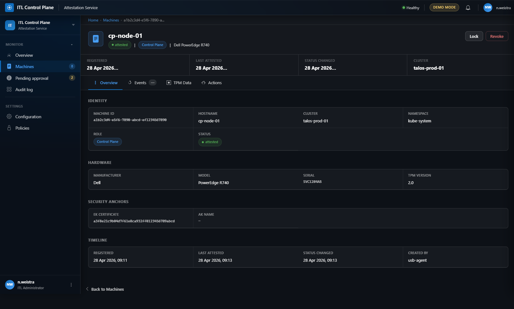The height and width of the screenshot is (309, 514).
Task: Click the Machines sidebar icon
Action: click(9, 67)
